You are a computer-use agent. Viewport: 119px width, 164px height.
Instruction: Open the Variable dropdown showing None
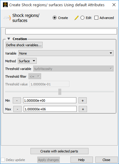66,53
